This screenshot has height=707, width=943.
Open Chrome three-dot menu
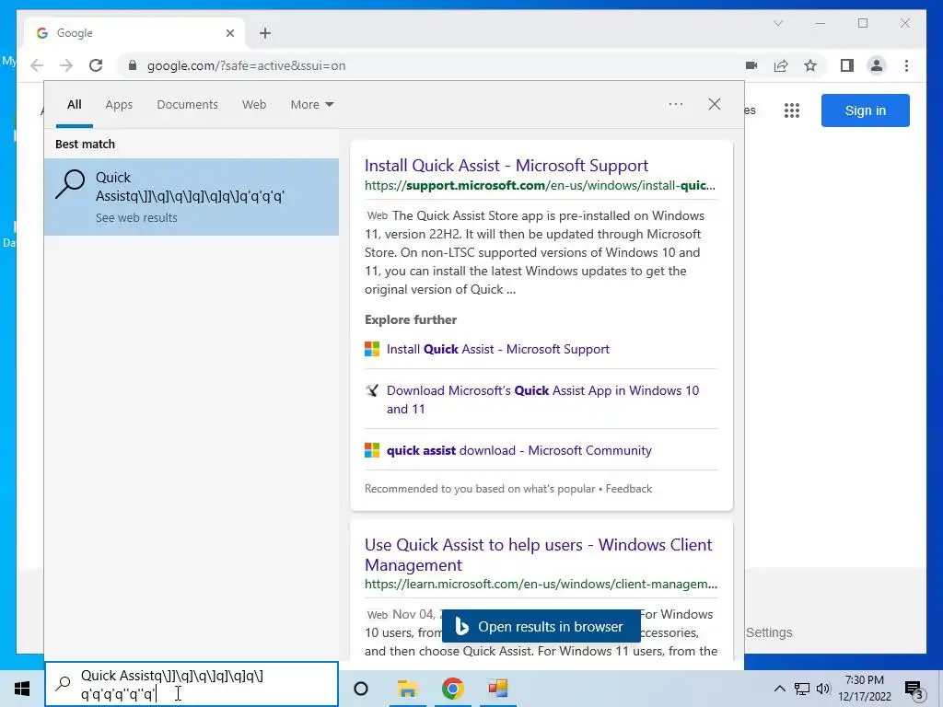[x=906, y=65]
